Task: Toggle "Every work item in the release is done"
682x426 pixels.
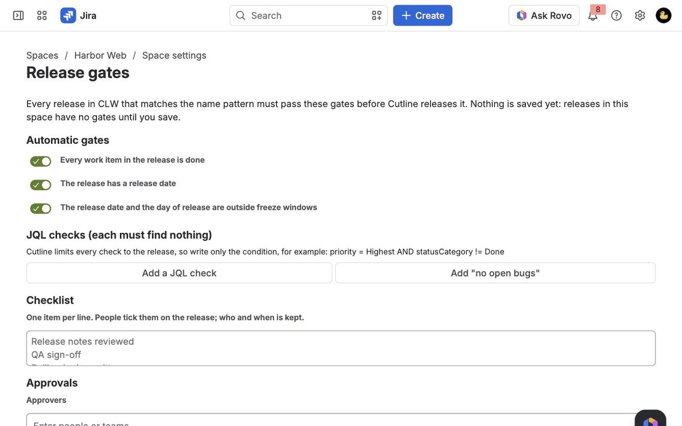Action: [x=40, y=161]
